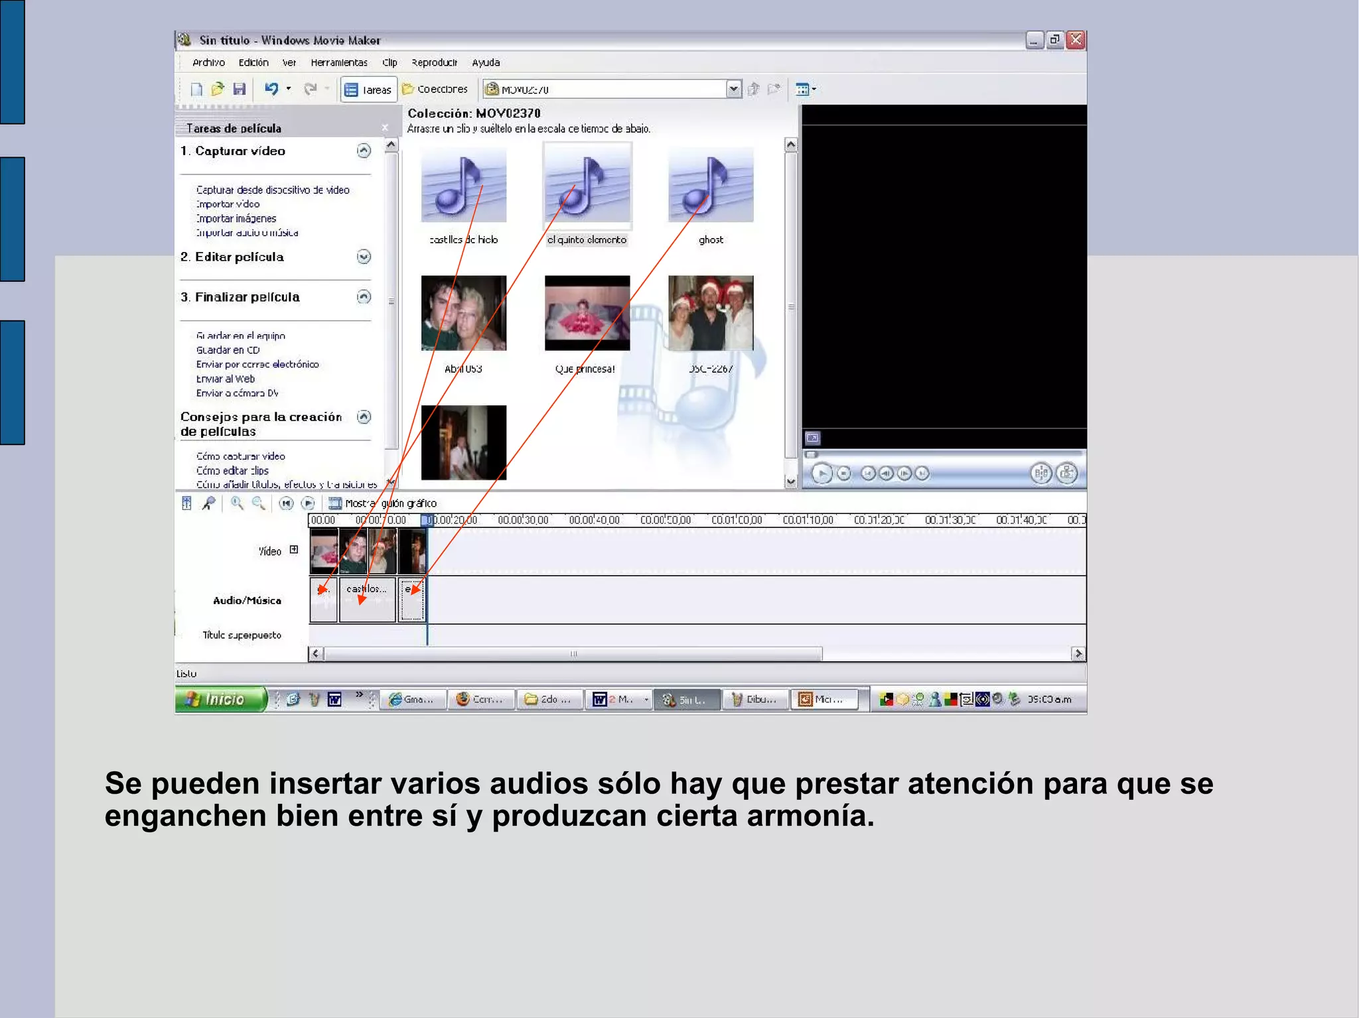Image resolution: width=1359 pixels, height=1018 pixels.
Task: Select the DSC-2267 photo clip
Action: coord(711,313)
